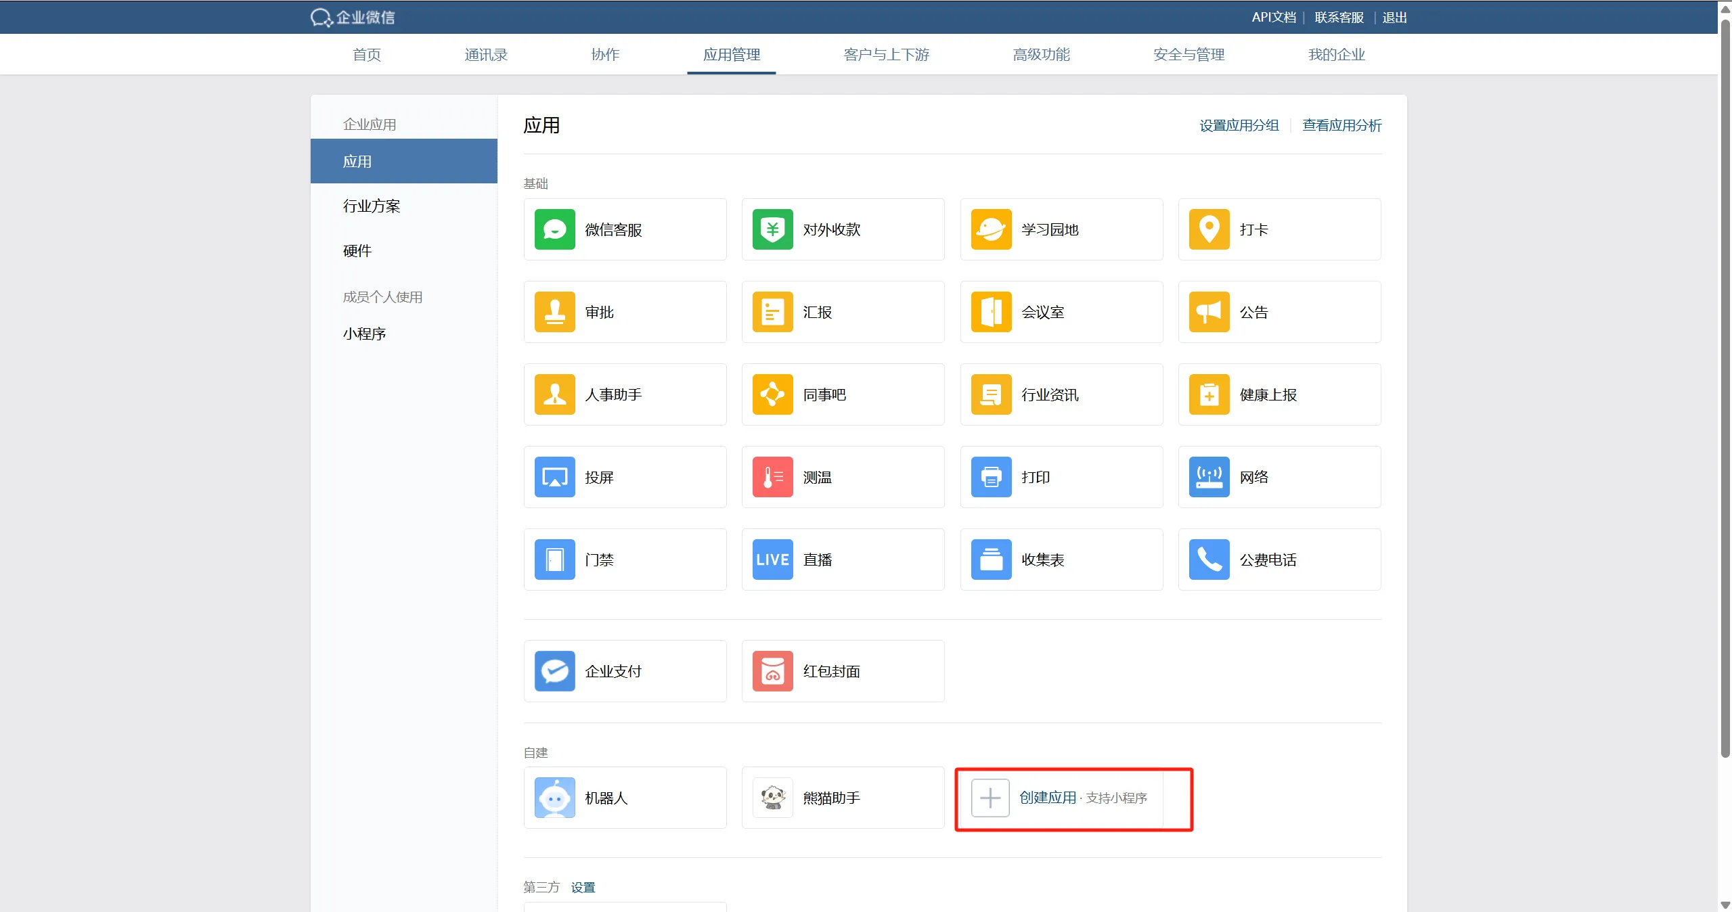The image size is (1732, 912).
Task: Open the 查看应用分析 link
Action: pos(1341,125)
